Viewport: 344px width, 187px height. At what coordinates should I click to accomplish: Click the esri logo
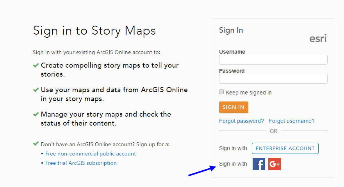(x=318, y=38)
